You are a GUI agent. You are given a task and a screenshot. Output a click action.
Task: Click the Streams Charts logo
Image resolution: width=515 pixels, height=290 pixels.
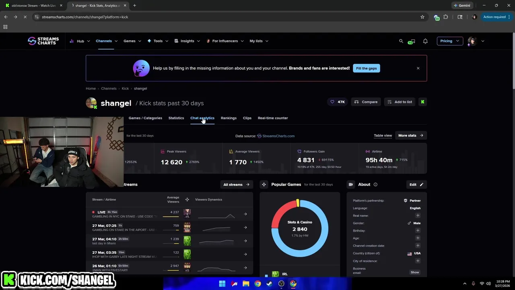click(x=43, y=41)
